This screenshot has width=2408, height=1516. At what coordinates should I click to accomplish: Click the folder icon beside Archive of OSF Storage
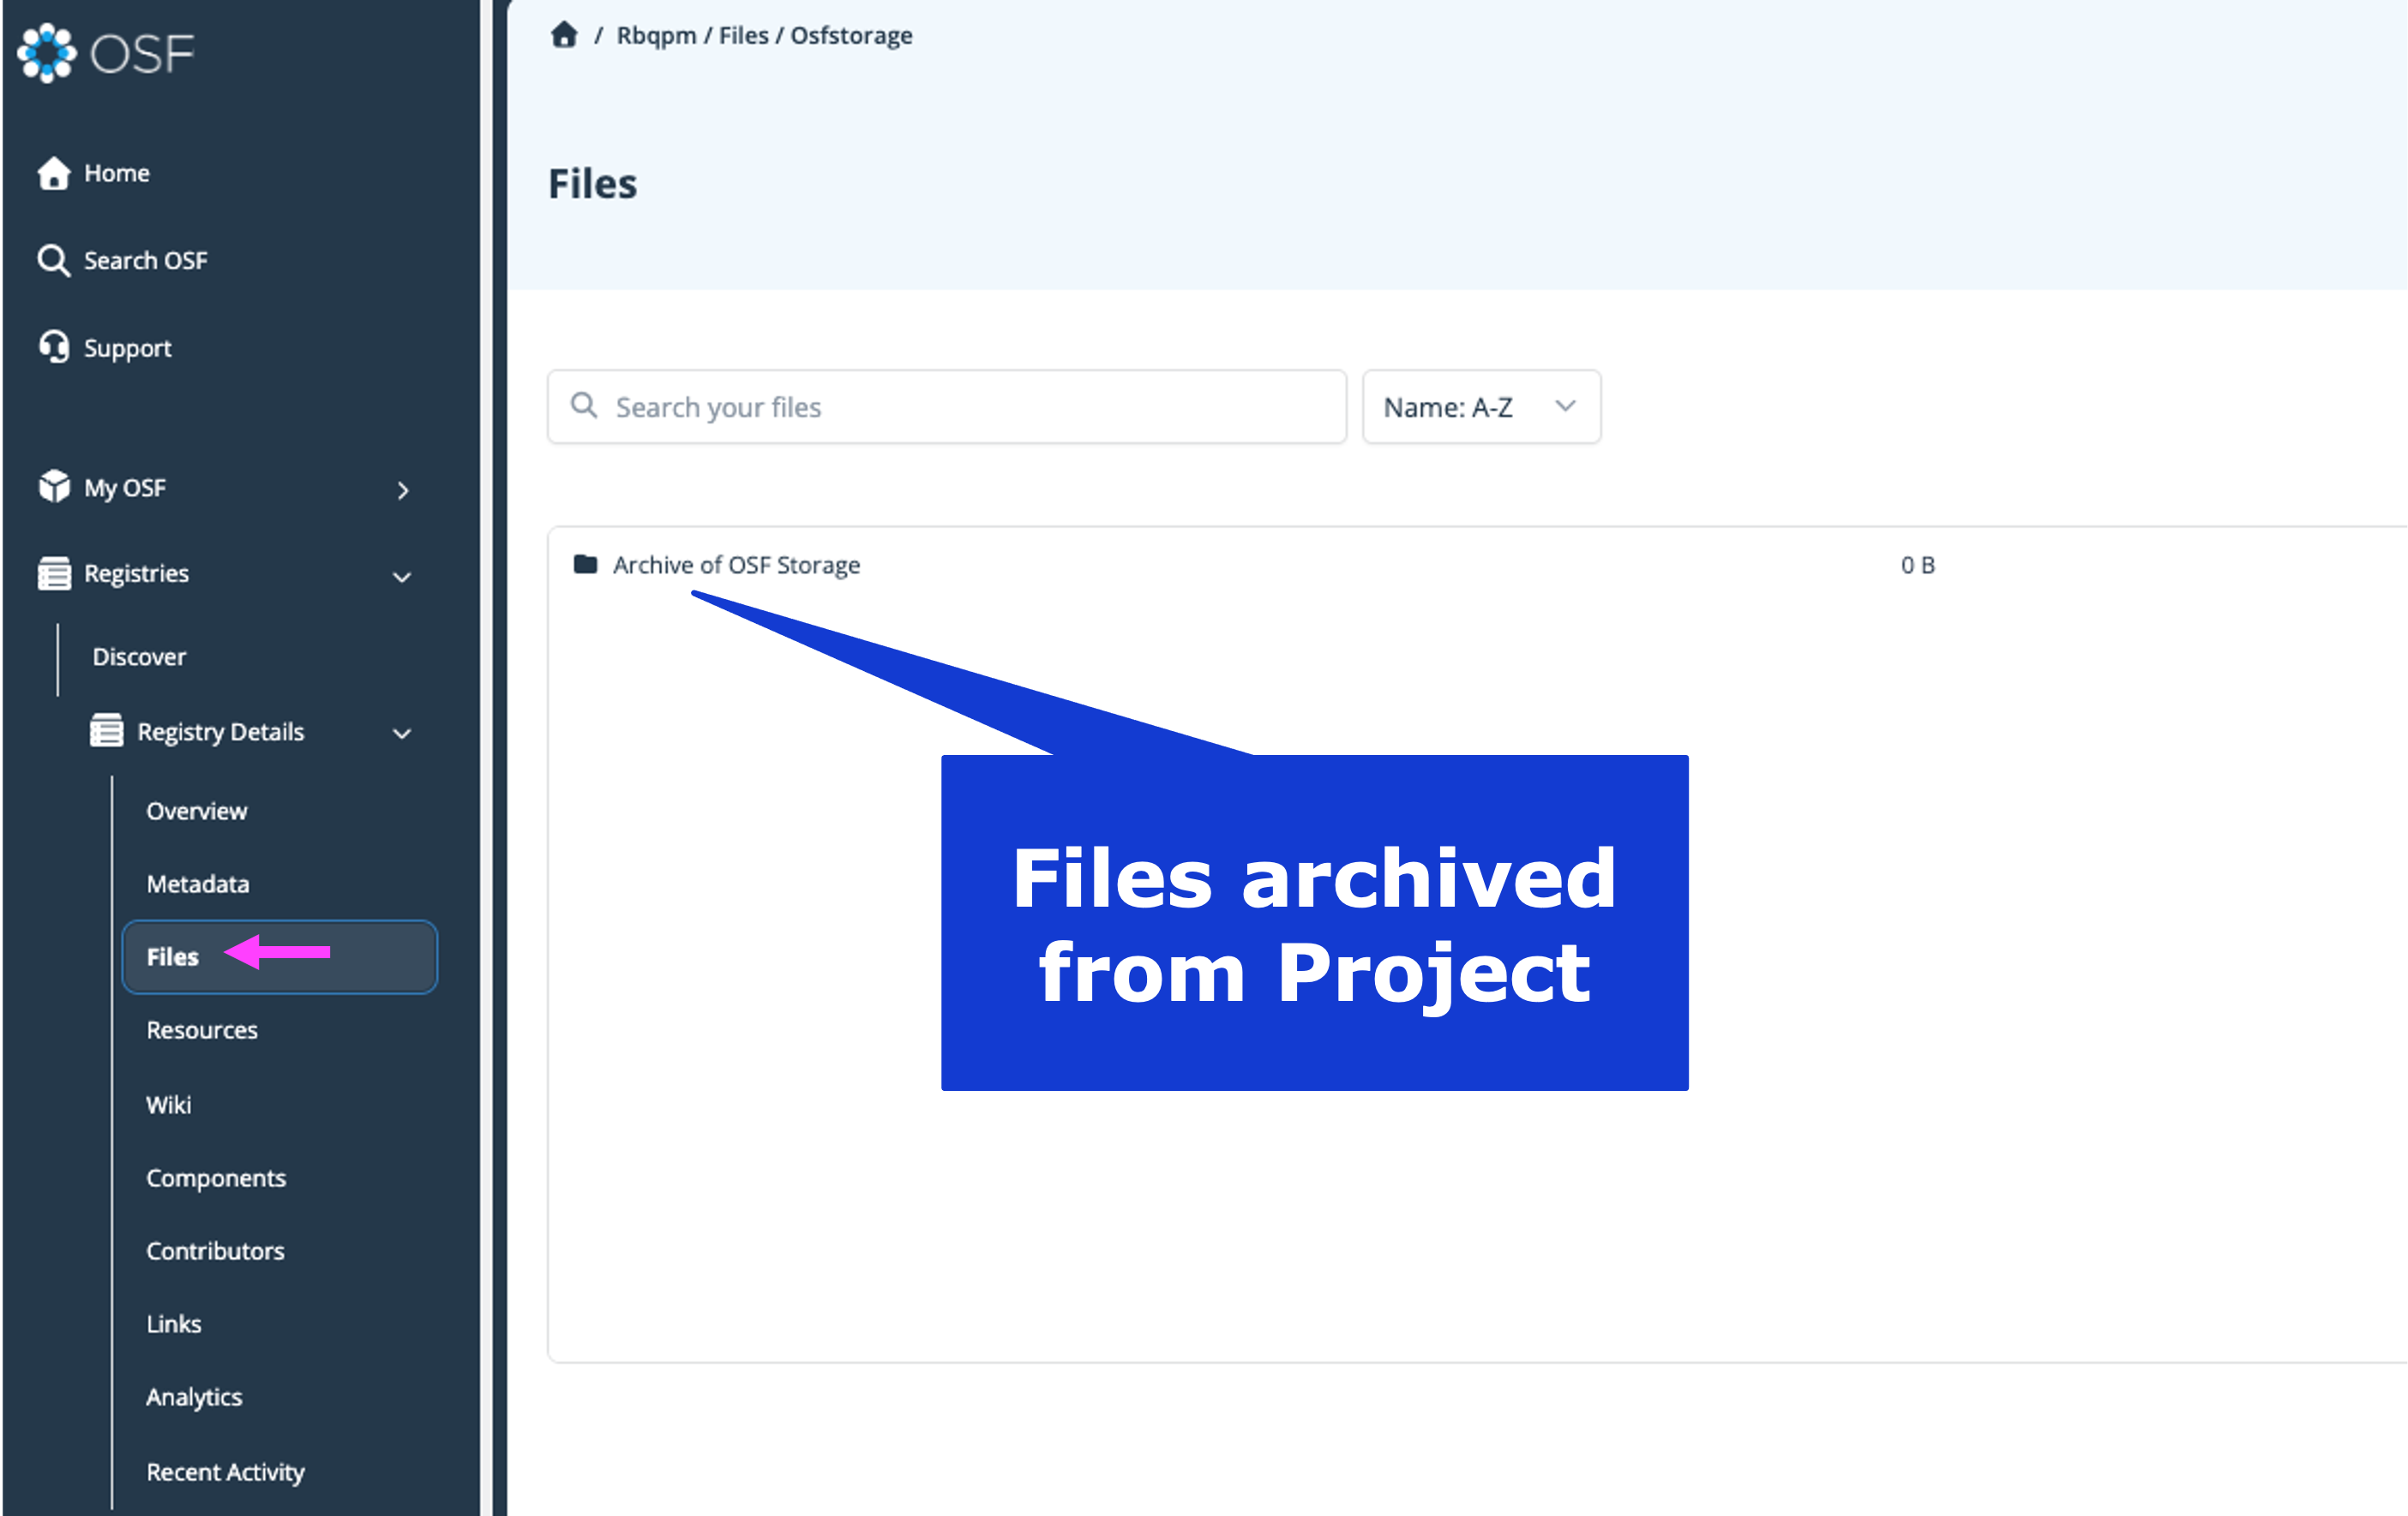point(586,565)
